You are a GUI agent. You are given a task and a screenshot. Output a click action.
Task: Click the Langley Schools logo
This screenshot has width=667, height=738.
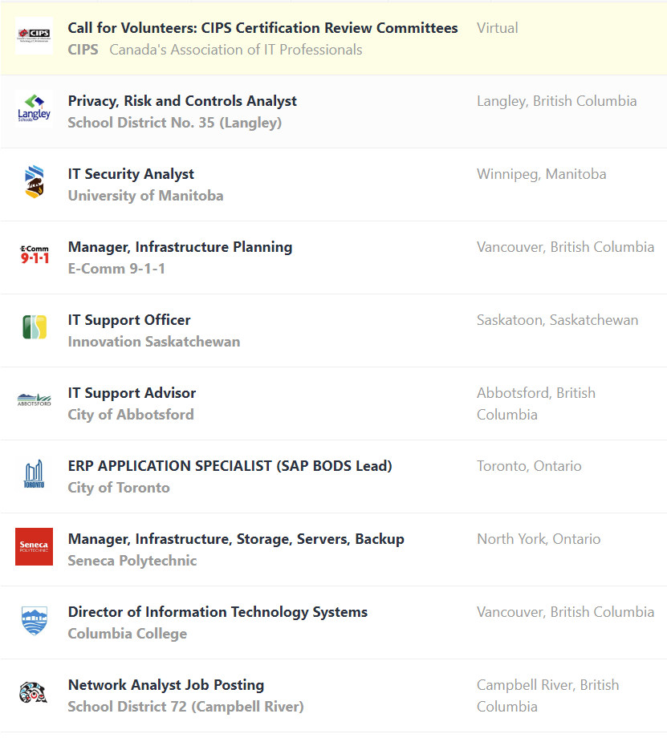pyautogui.click(x=34, y=109)
